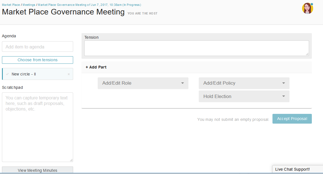Image resolution: width=323 pixels, height=174 pixels.
Task: Open the Jun 7, 2017 meeting breadcrumb
Action: coord(89,5)
